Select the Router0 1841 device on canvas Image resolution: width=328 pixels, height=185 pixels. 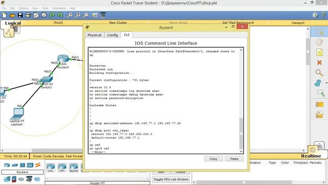63,59
